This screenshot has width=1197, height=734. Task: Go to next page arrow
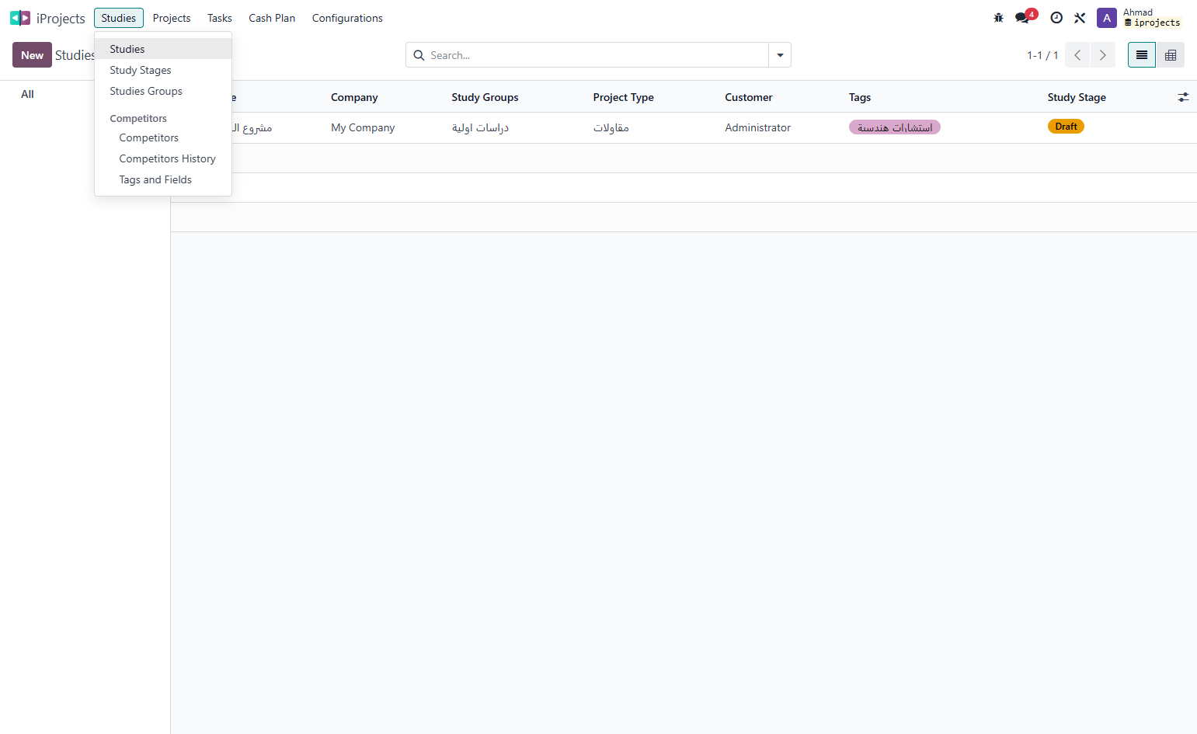pyautogui.click(x=1103, y=55)
